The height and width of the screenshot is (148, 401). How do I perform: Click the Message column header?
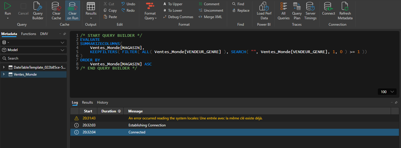point(257,111)
